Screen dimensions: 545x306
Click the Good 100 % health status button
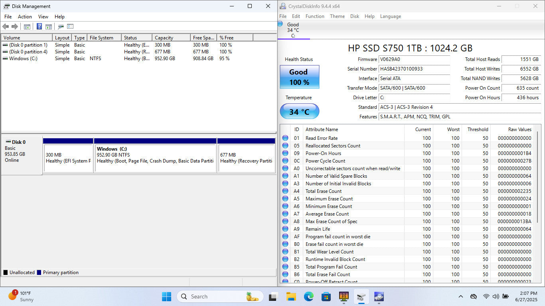[x=300, y=77]
